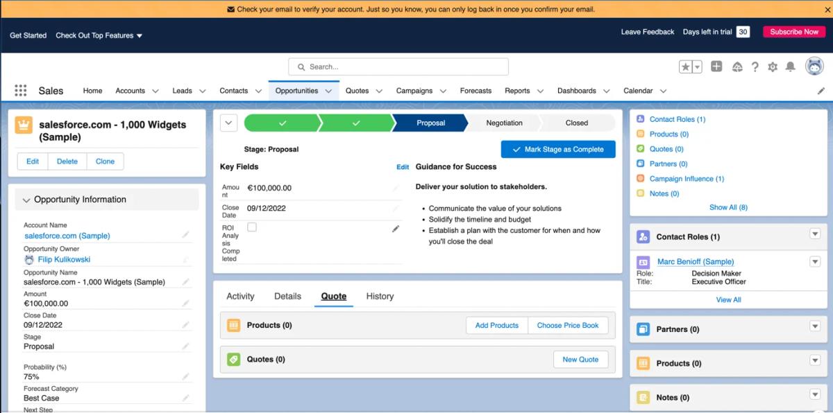Screen dimensions: 833x413
Task: Open the user avatar profile menu
Action: [x=814, y=67]
